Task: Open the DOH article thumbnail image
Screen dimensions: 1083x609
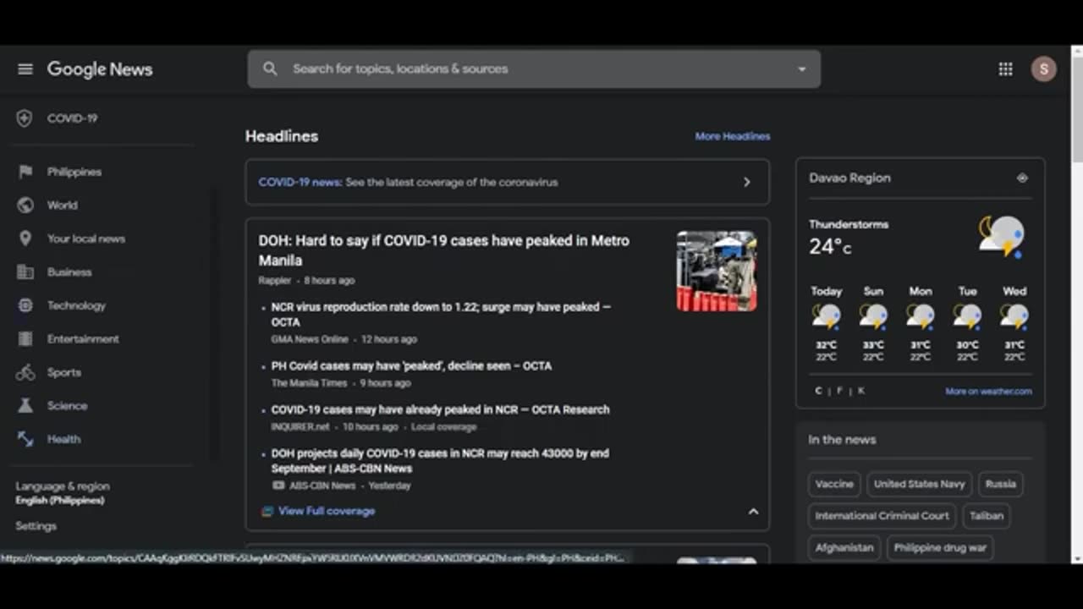Action: pos(717,271)
